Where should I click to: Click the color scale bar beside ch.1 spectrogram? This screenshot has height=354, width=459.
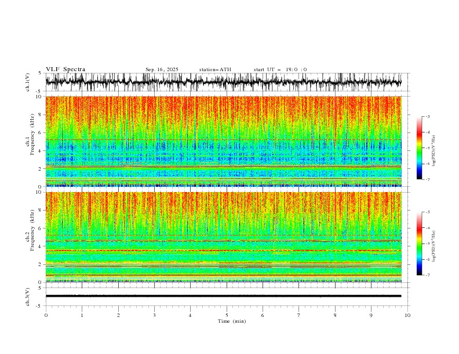click(419, 148)
